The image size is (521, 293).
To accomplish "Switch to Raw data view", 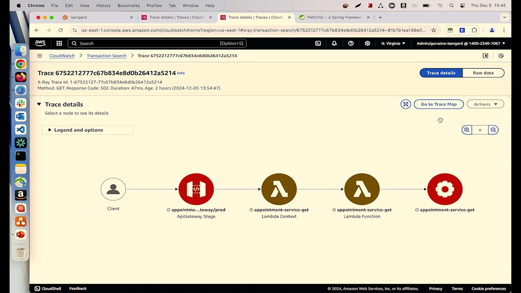I will click(x=483, y=73).
